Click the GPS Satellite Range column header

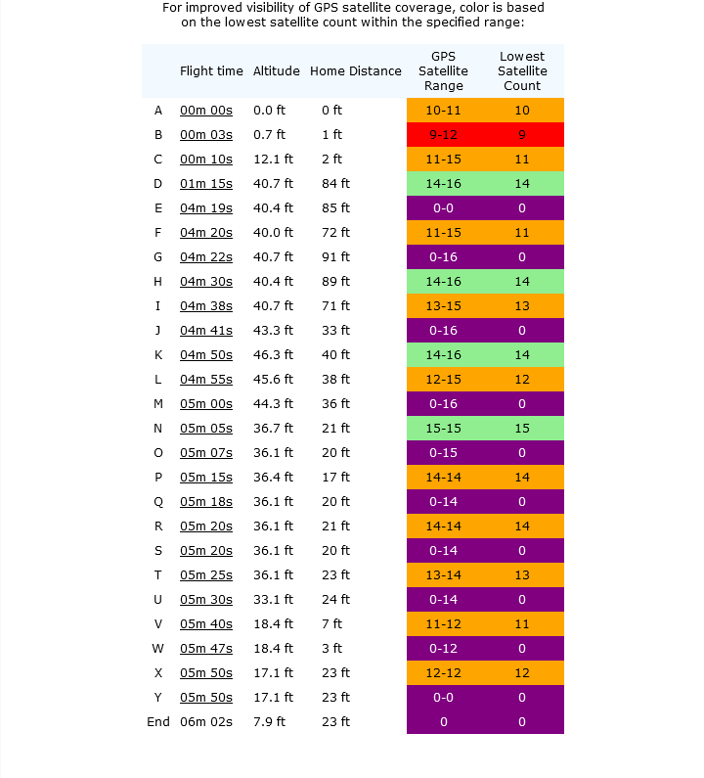(443, 71)
